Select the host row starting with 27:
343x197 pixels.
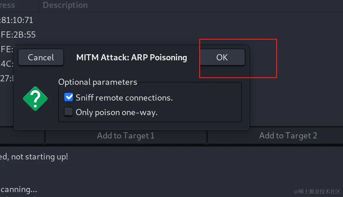point(7,78)
